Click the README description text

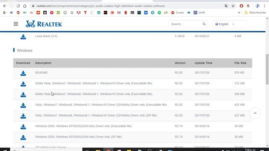coord(41,73)
